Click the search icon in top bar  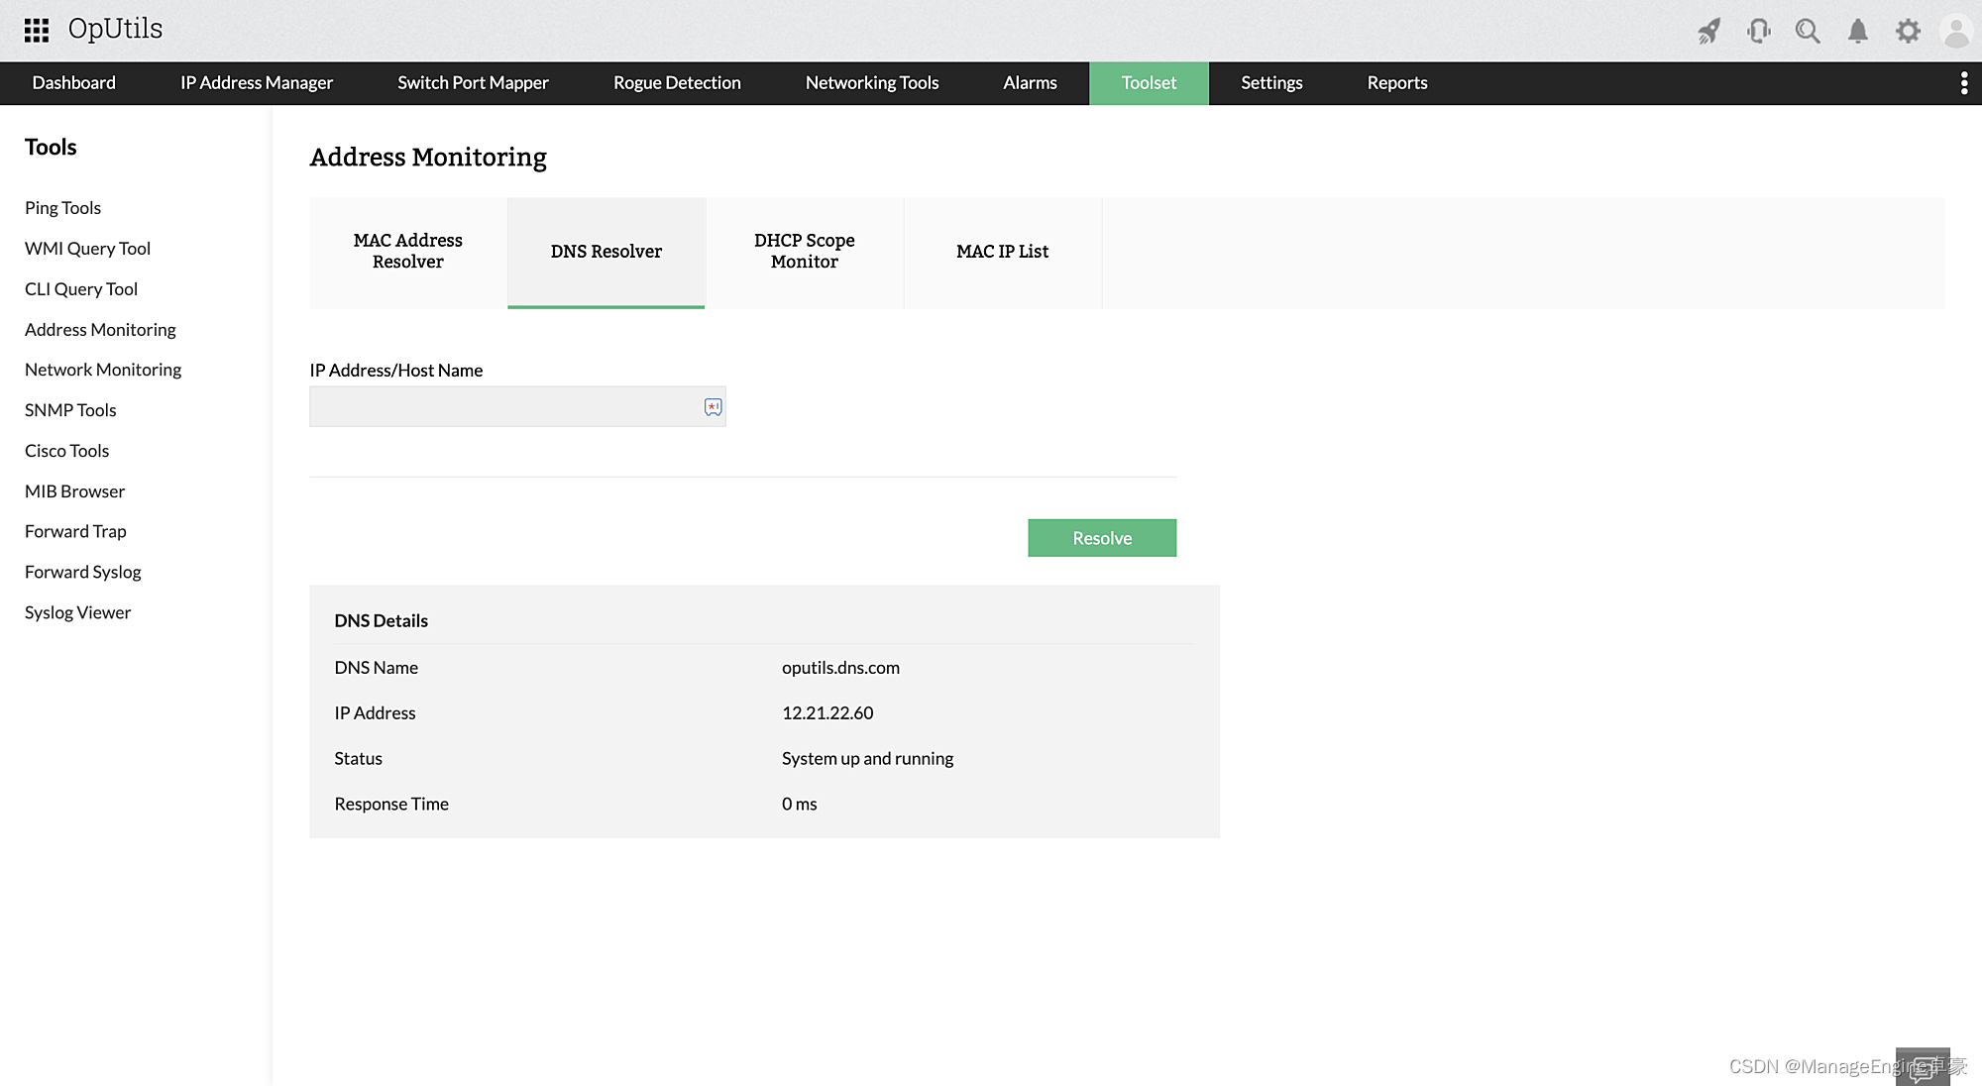pos(1809,30)
